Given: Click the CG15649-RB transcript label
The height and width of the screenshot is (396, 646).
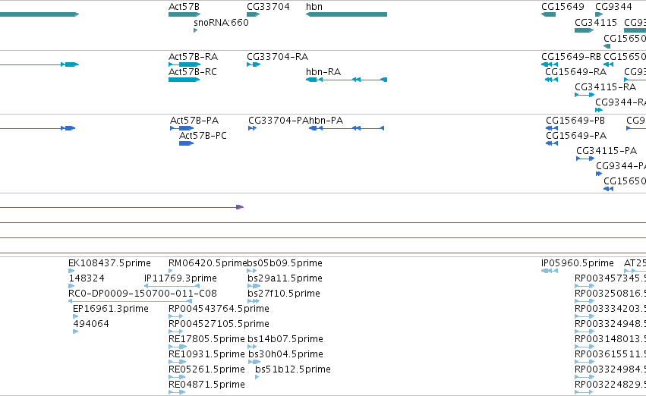Looking at the screenshot, I should point(571,56).
